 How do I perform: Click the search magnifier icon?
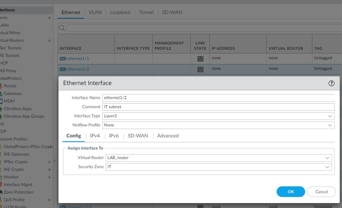[x=62, y=28]
